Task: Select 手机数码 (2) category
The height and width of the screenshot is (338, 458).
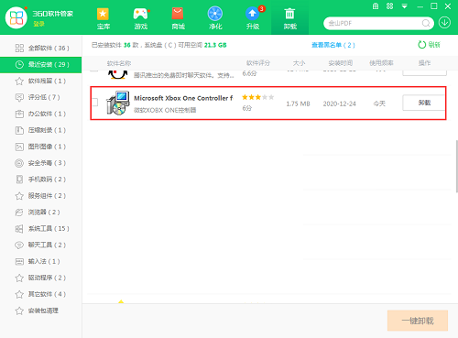Action: (x=41, y=180)
